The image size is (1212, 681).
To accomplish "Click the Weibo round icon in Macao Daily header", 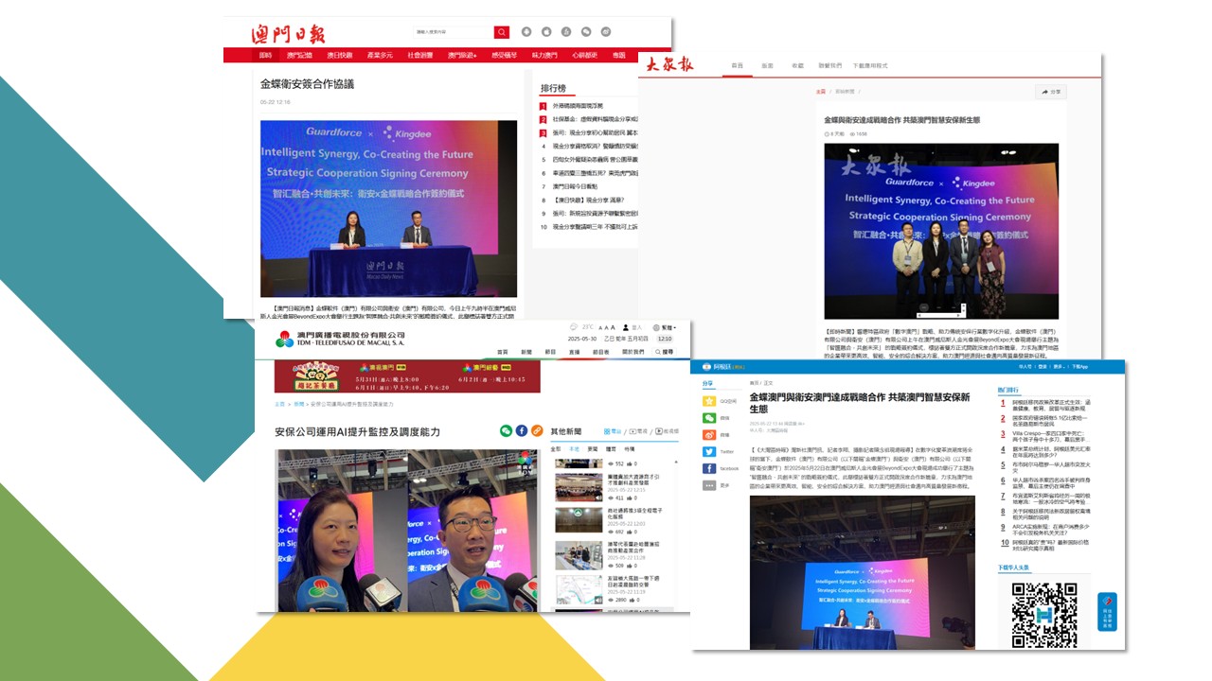I will coord(606,32).
